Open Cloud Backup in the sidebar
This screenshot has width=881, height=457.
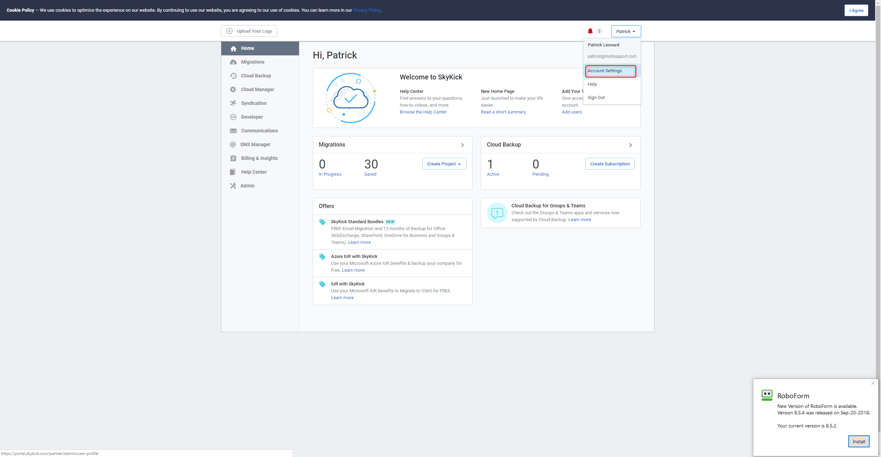click(260, 76)
